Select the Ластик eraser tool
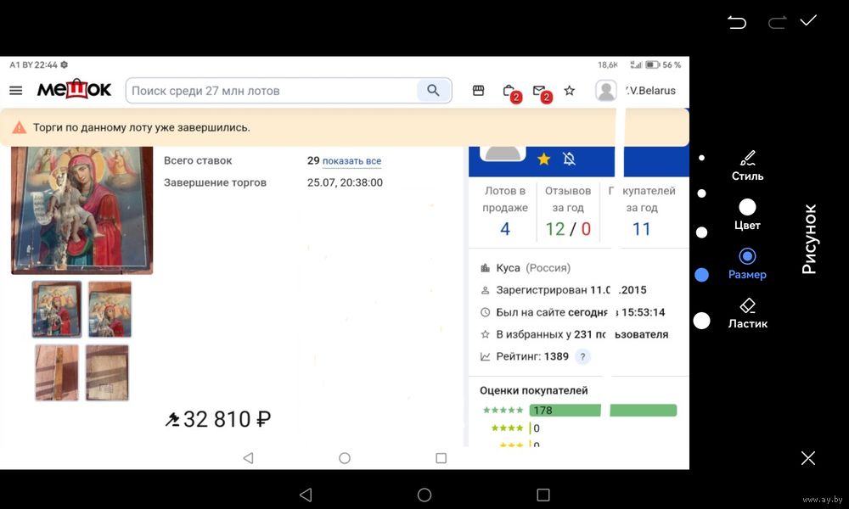Screen dimensions: 849x509 click(747, 314)
